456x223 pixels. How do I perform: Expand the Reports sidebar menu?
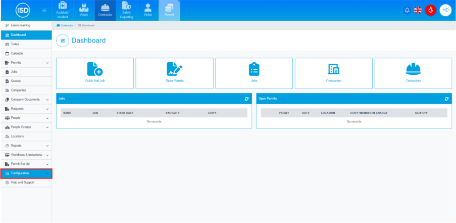coord(25,146)
